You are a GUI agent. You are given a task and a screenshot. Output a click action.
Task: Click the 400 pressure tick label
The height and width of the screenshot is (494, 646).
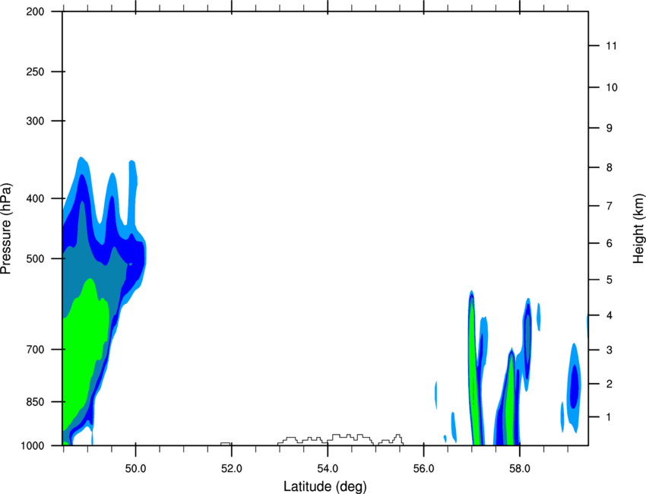(35, 198)
